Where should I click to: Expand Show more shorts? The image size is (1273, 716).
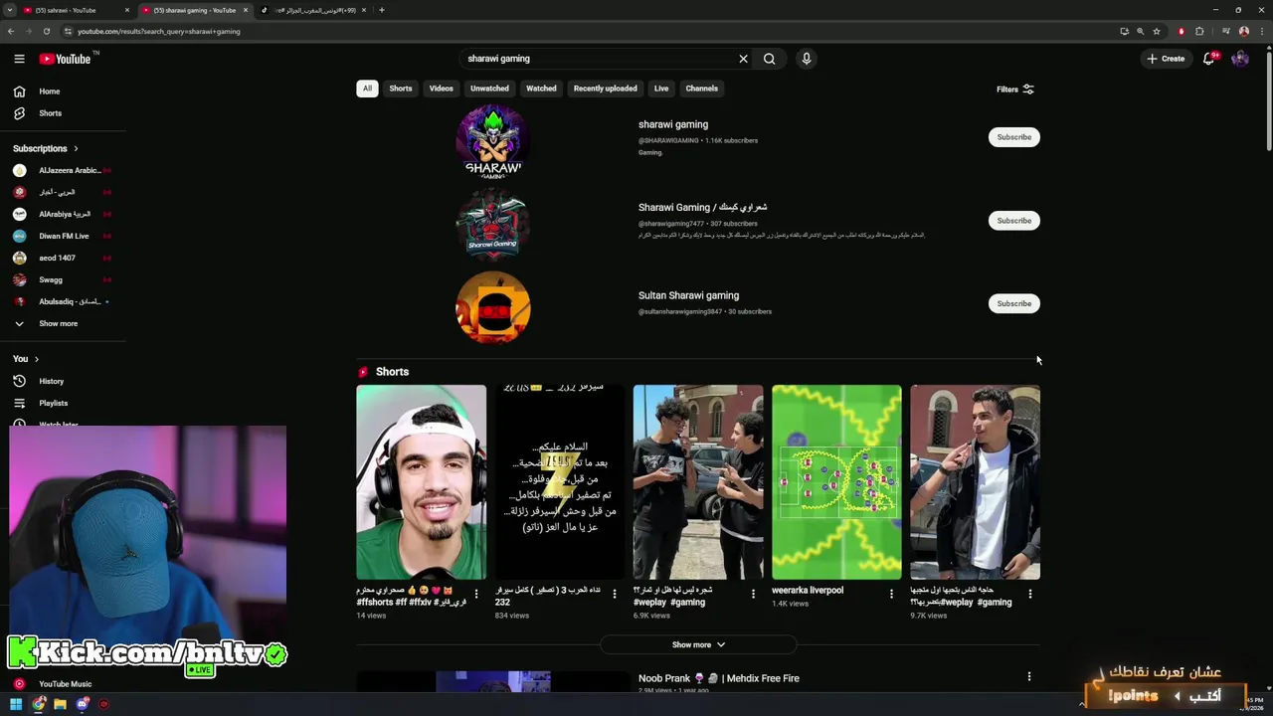698,644
